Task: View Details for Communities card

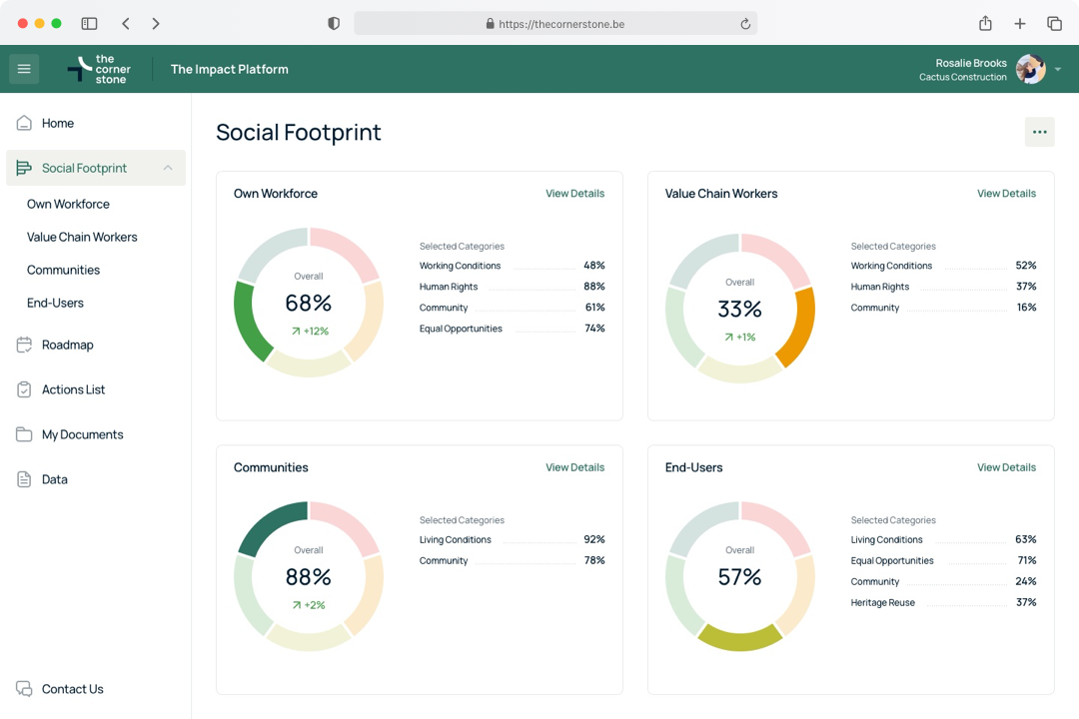Action: (x=575, y=467)
